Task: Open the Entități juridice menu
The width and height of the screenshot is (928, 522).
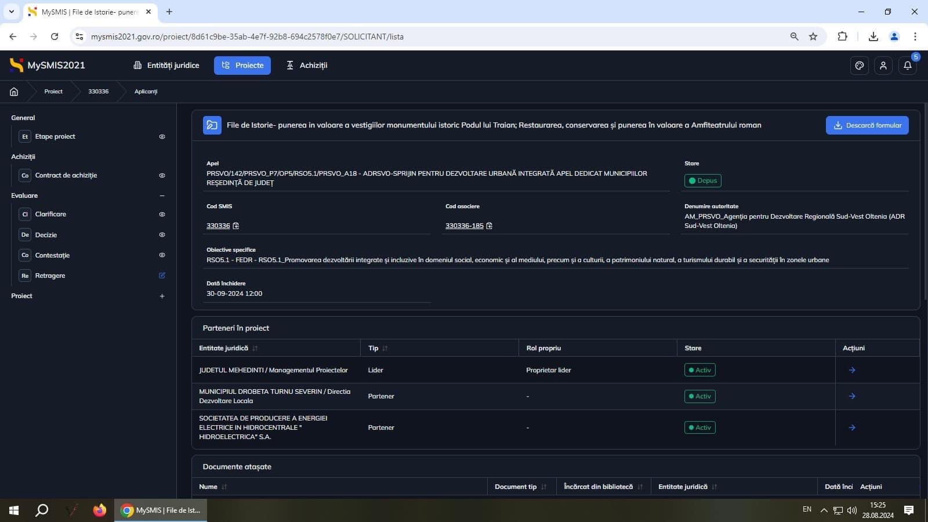Action: tap(166, 66)
